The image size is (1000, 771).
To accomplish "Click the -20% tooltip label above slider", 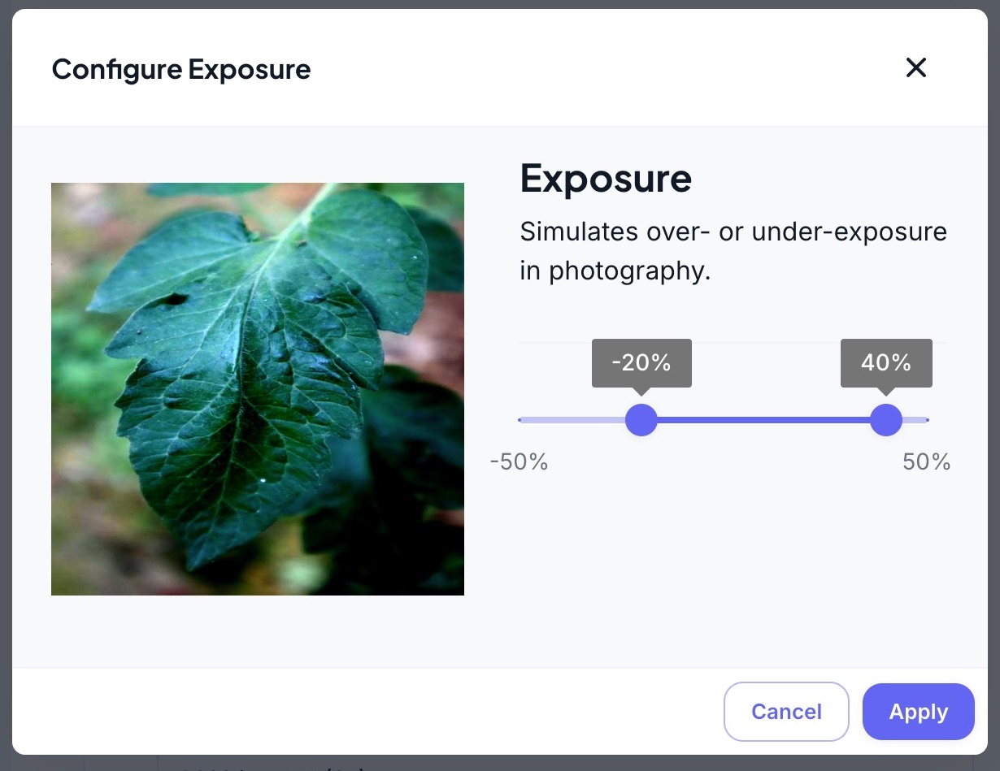I will [x=641, y=362].
